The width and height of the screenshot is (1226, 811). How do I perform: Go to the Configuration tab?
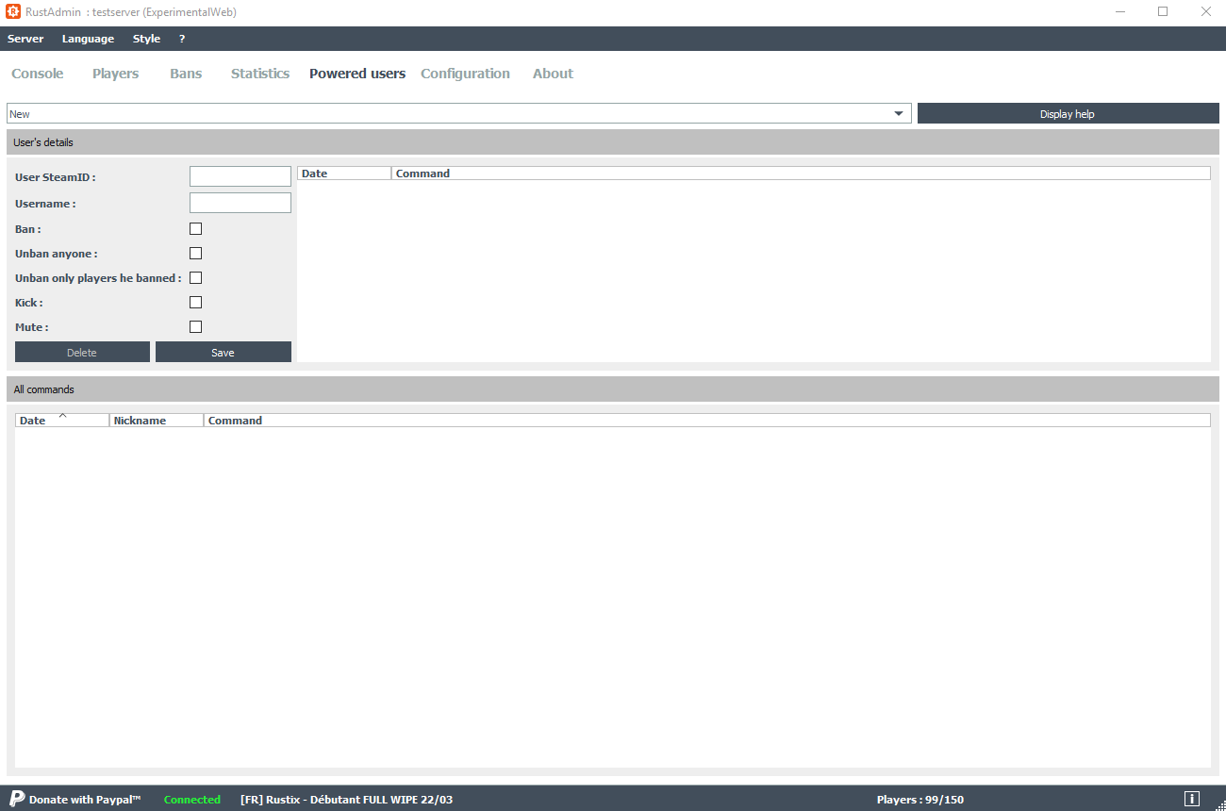point(465,74)
